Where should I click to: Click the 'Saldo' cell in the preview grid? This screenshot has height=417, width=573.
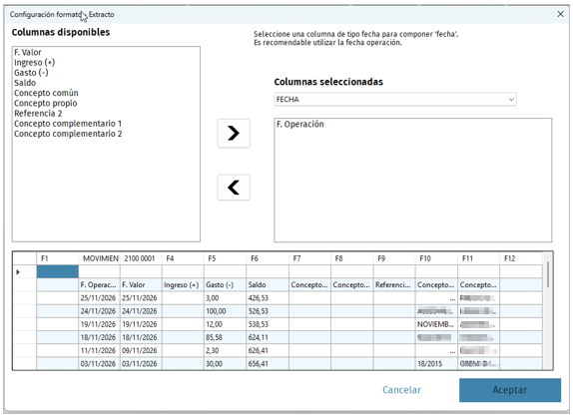[x=268, y=284]
